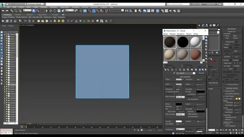Viewport: 244px width, 137px height.
Task: Open the selection filter dropdown in toolbar
Action: point(27,10)
